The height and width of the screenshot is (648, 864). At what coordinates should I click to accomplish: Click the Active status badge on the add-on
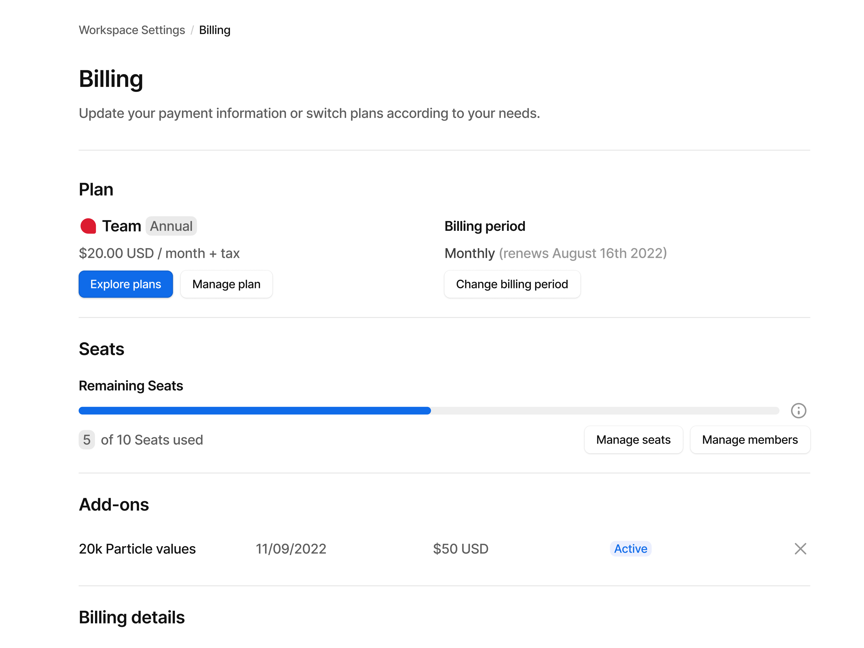(630, 549)
